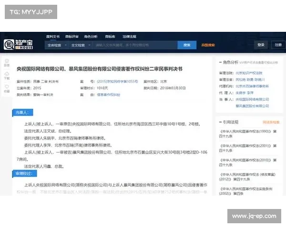Screen dimensions: 286x228
Task: Click the orange link in 引用法规 header
Action: pos(271,122)
